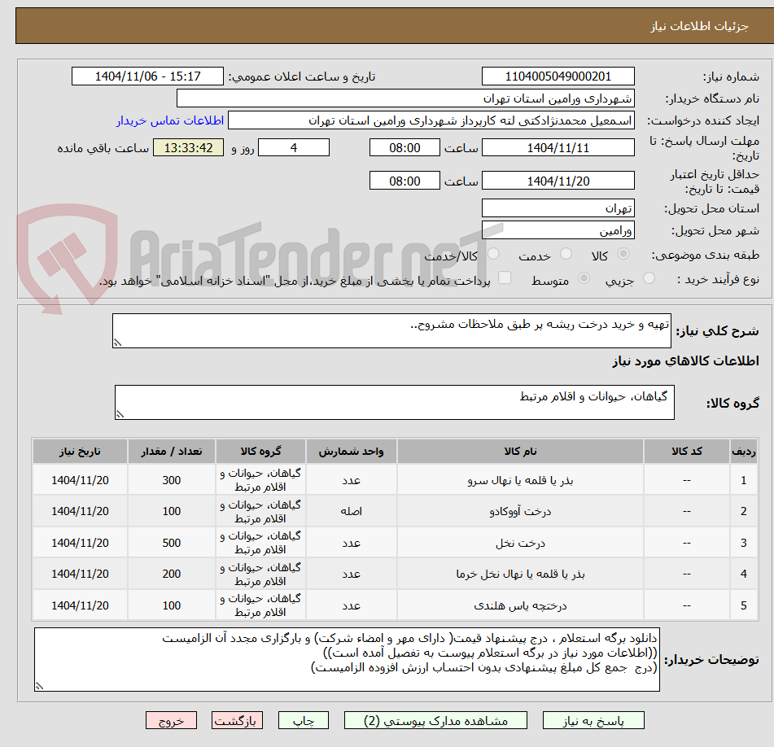Image resolution: width=774 pixels, height=747 pixels.
Task: Click the 08:00 time field
Action: click(x=404, y=147)
